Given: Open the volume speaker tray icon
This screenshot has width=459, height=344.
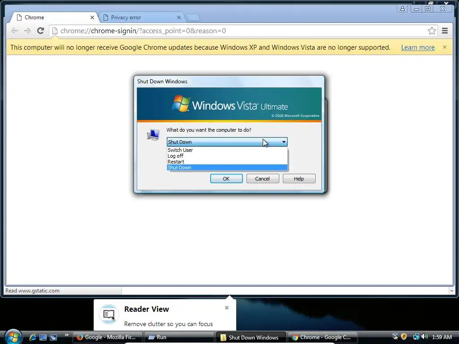Looking at the screenshot, I should (x=425, y=337).
